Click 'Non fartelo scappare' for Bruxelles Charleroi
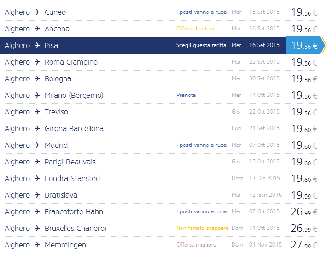 [202, 228]
